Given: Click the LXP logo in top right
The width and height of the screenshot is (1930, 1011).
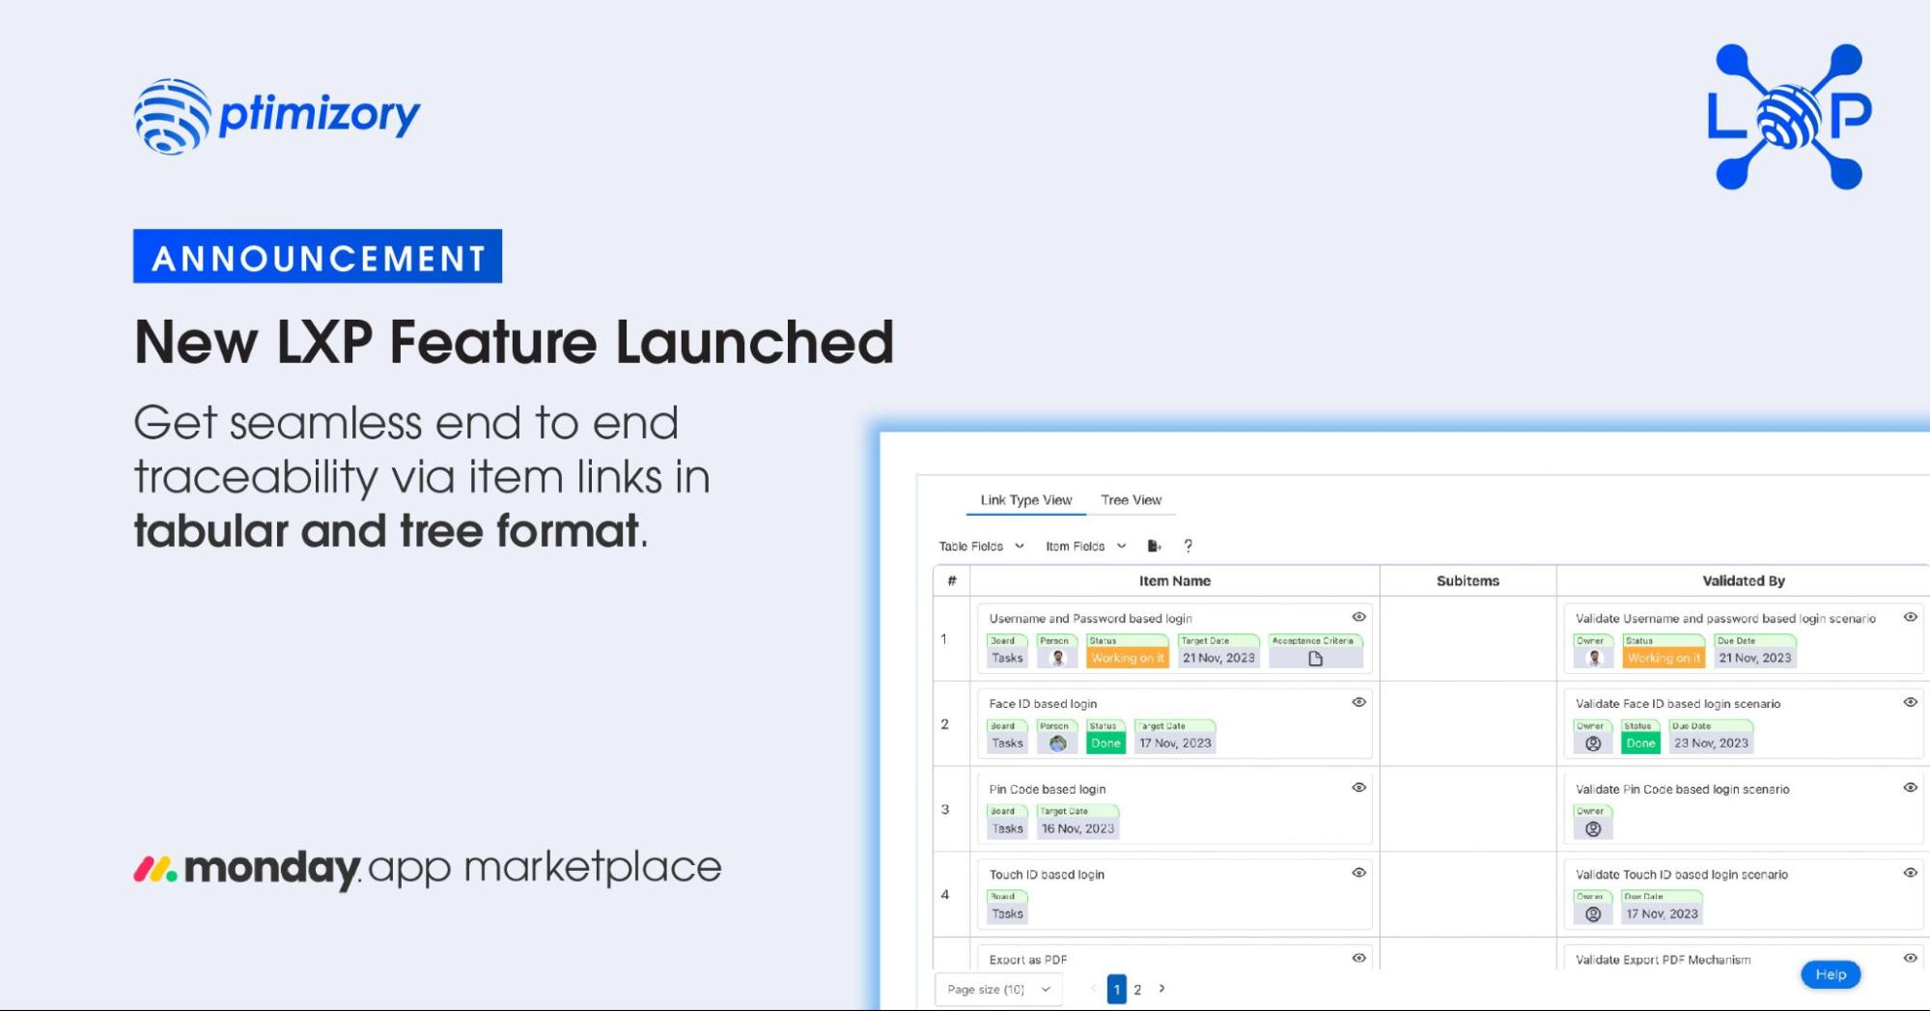Looking at the screenshot, I should (1789, 117).
